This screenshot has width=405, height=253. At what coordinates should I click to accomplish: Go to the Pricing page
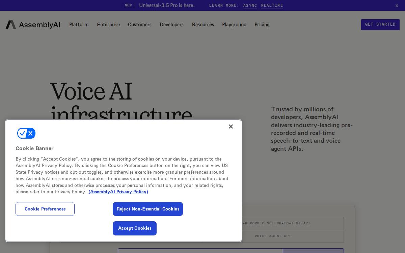(262, 25)
